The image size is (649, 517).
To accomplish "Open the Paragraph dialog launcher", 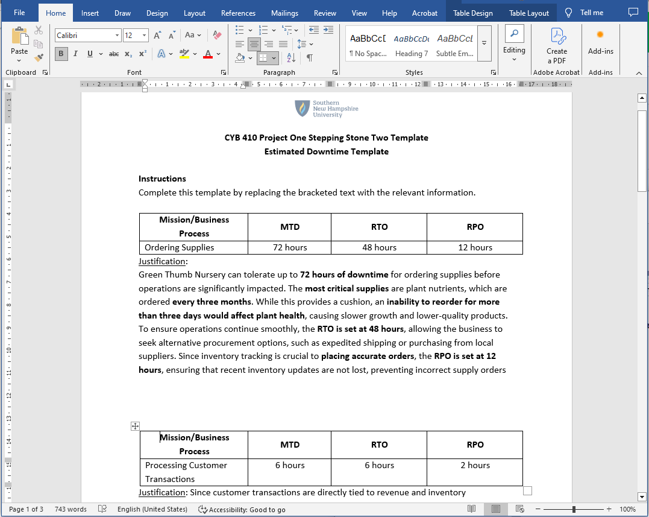I will pos(335,72).
